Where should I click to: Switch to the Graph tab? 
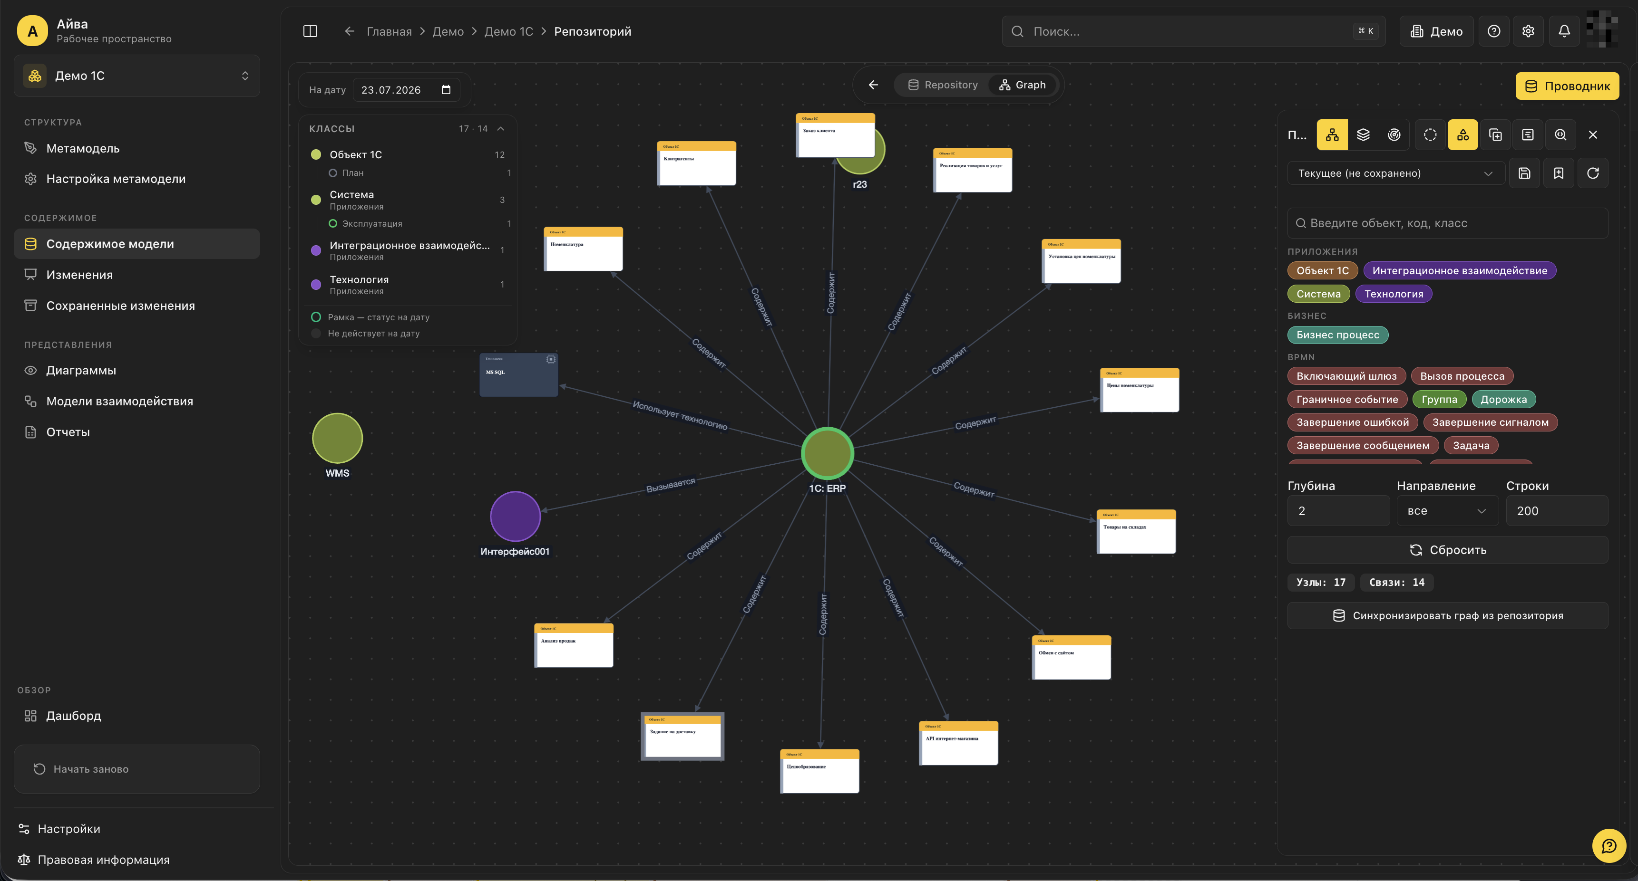[1023, 85]
